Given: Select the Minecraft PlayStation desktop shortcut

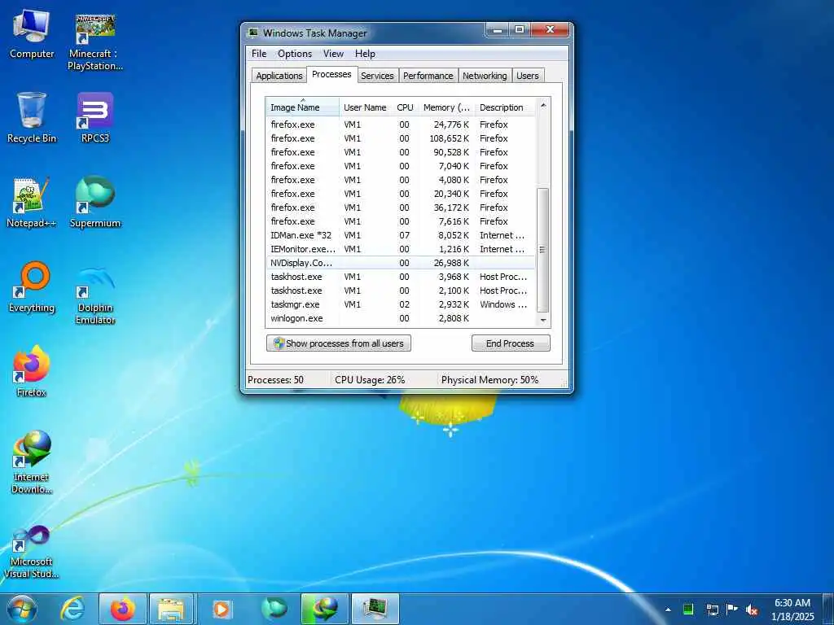Looking at the screenshot, I should pyautogui.click(x=95, y=42).
